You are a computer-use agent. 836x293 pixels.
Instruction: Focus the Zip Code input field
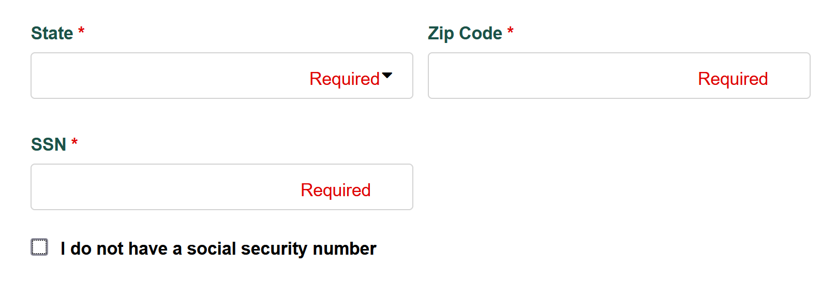pos(619,76)
